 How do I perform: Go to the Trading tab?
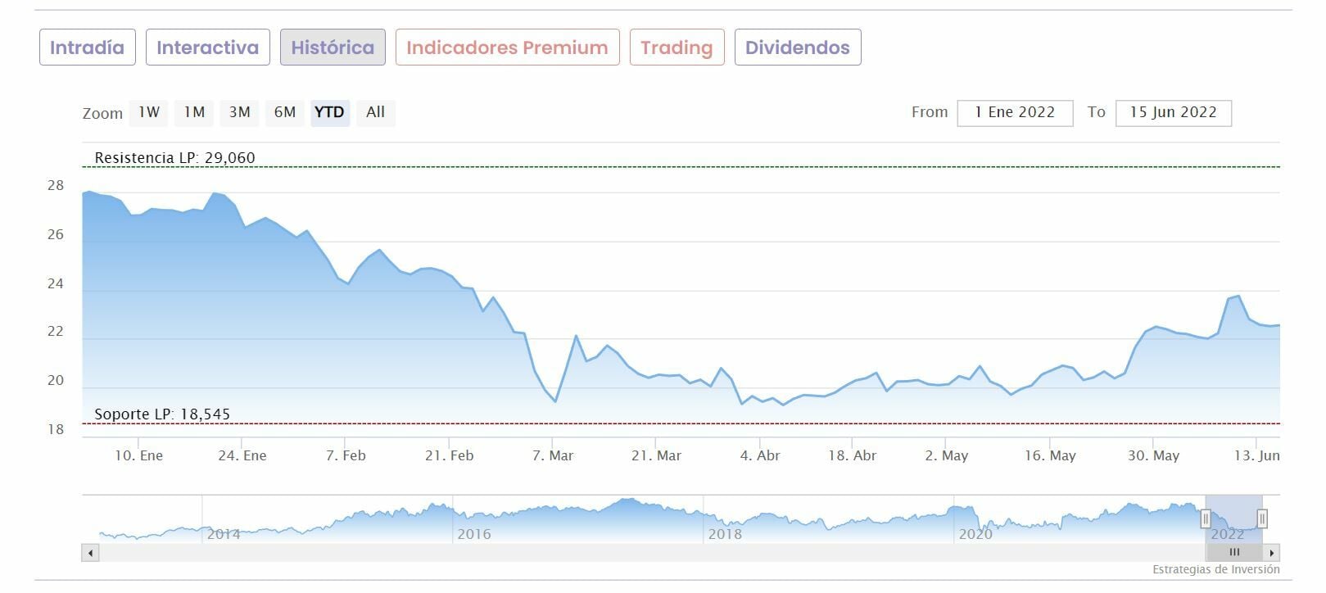[x=677, y=48]
